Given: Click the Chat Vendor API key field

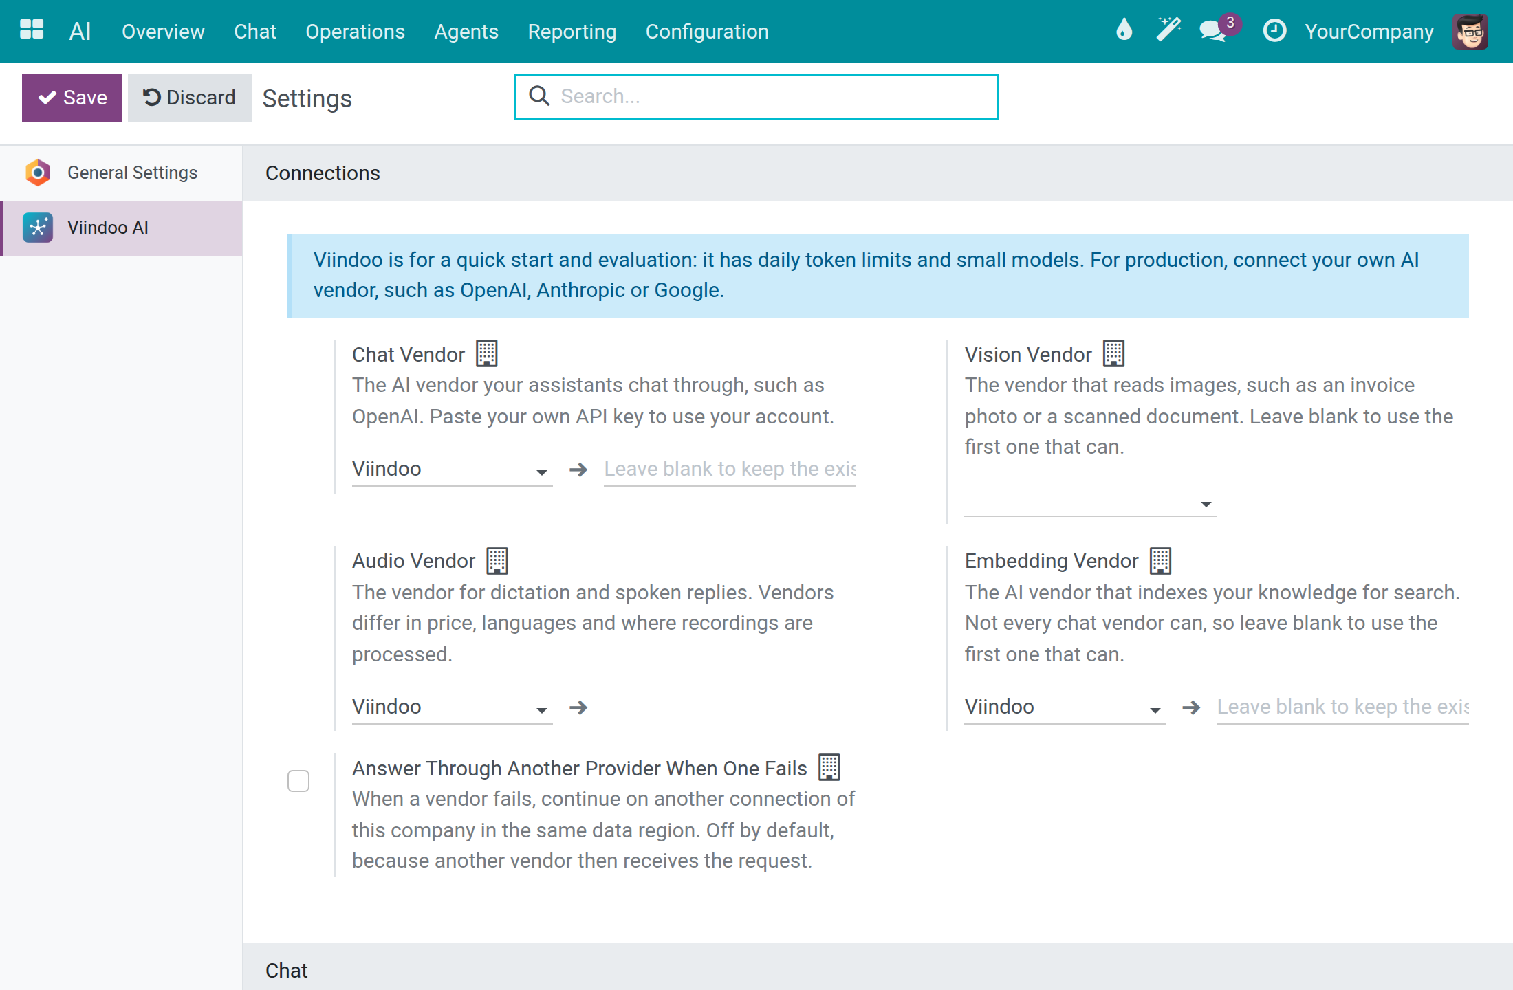Looking at the screenshot, I should (730, 470).
